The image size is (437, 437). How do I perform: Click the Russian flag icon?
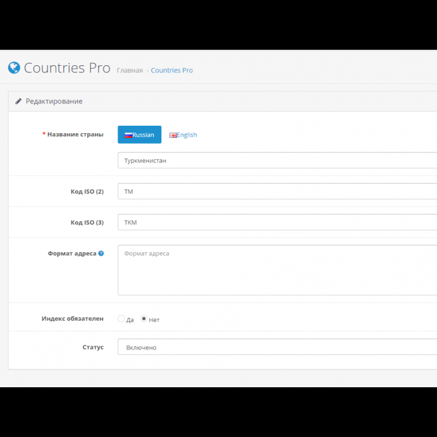pyautogui.click(x=128, y=135)
